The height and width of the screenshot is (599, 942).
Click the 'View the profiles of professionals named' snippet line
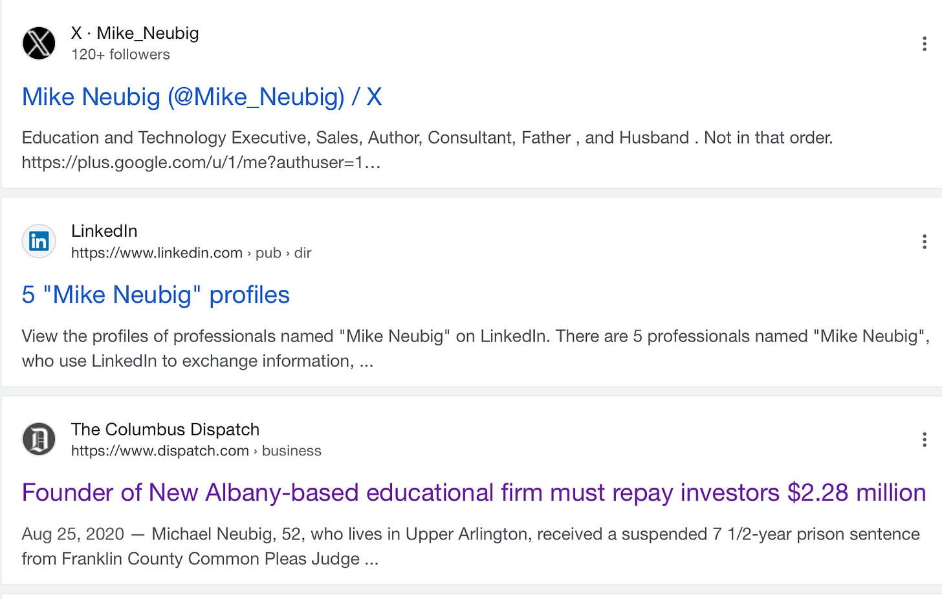click(476, 336)
